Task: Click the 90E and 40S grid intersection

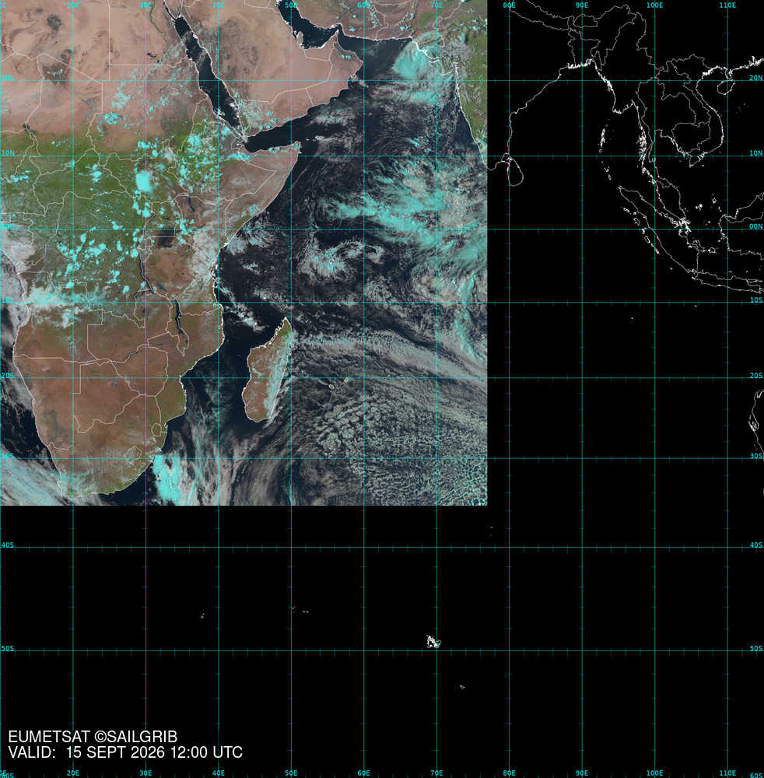Action: point(582,548)
